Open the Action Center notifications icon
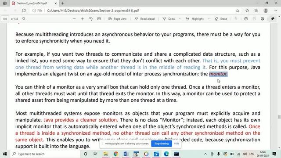The width and height of the screenshot is (281, 158). pyautogui.click(x=274, y=154)
